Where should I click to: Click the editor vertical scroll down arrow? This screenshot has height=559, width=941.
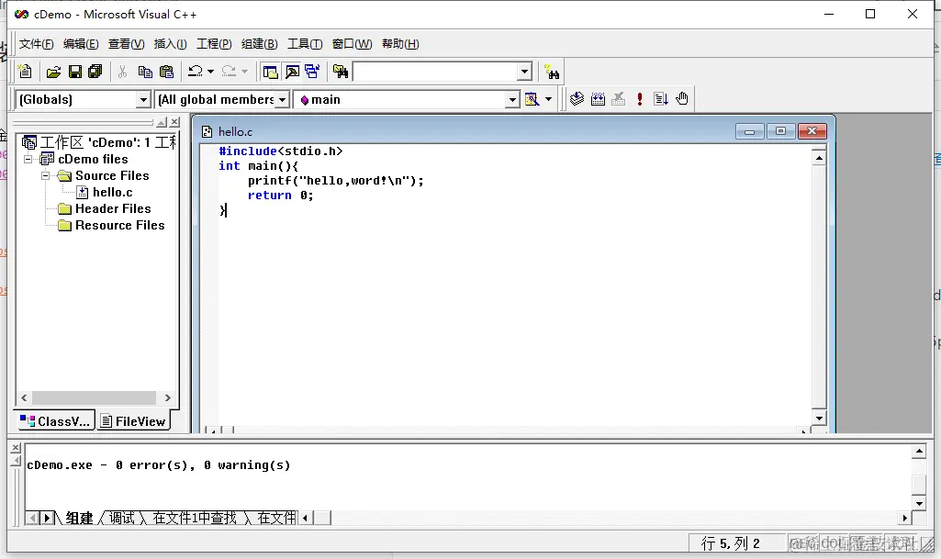point(819,418)
